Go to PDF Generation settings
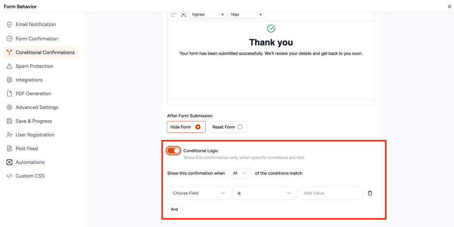Viewport: 454px width, 227px height. 33,94
